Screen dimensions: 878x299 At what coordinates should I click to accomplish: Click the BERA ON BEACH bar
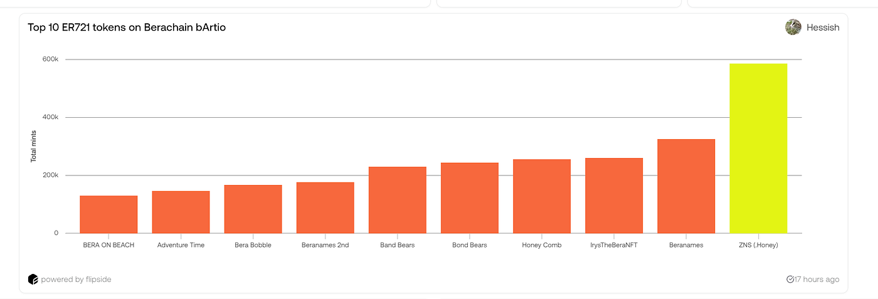(109, 214)
